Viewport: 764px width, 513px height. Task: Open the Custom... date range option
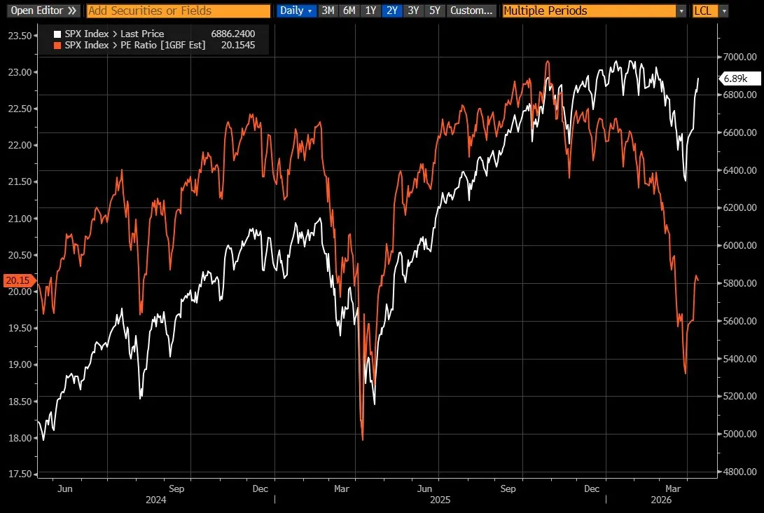[x=471, y=11]
